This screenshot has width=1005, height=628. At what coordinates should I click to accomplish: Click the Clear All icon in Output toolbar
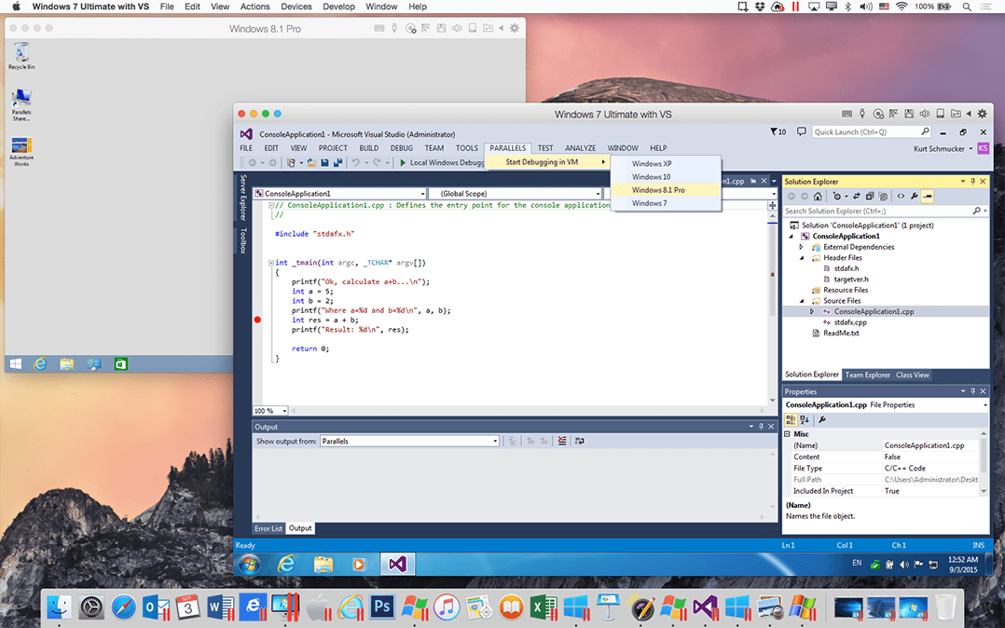tap(562, 441)
